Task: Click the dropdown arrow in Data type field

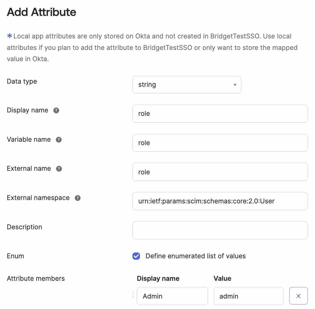Action: point(235,84)
